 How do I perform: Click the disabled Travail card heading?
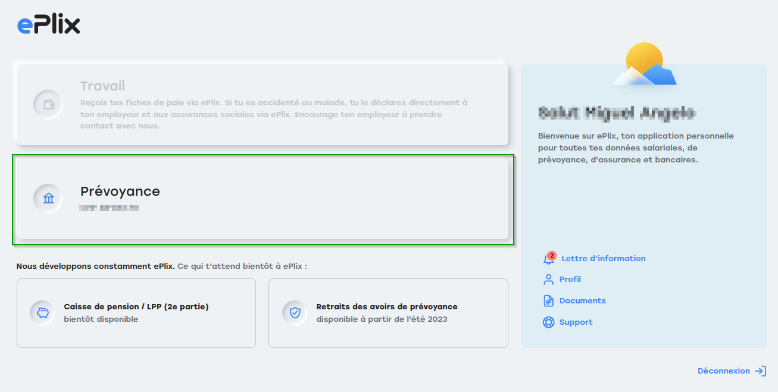pyautogui.click(x=103, y=86)
